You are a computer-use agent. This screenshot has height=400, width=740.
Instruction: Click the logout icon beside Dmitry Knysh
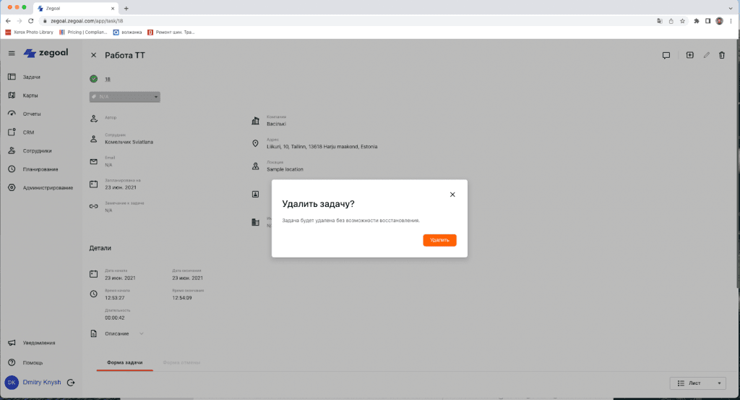point(70,383)
